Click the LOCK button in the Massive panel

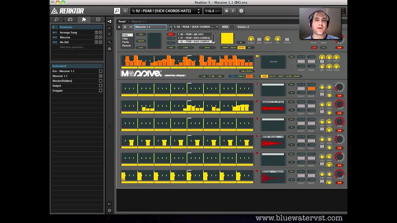coord(141,48)
